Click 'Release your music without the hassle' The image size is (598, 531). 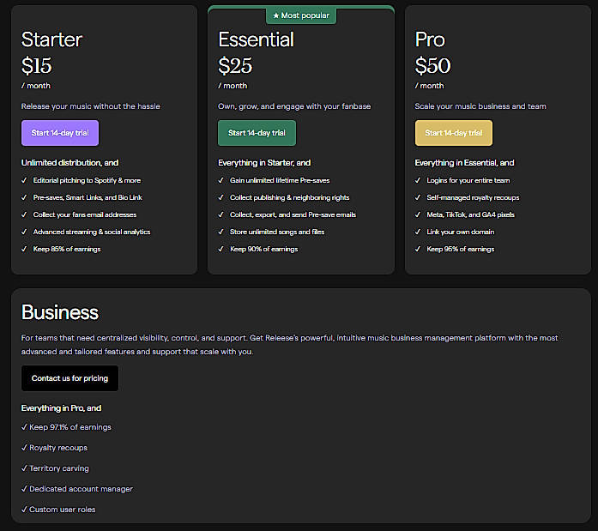[91, 106]
